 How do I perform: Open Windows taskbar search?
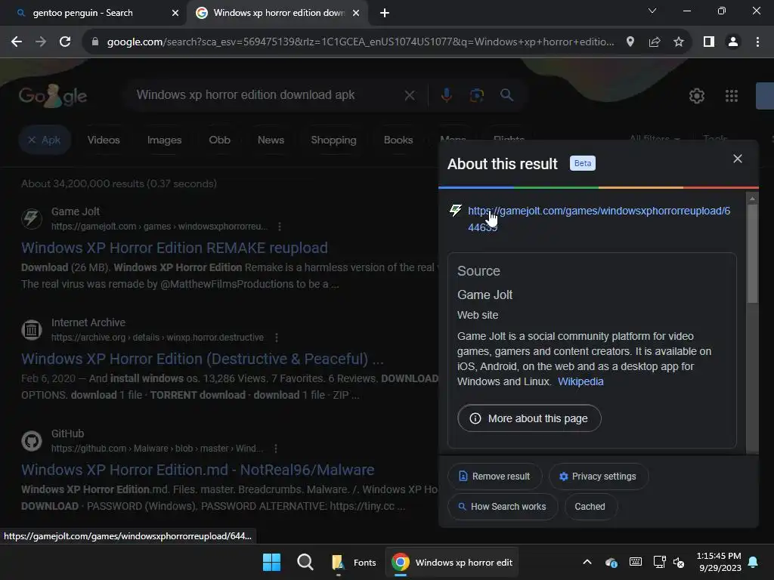click(305, 562)
